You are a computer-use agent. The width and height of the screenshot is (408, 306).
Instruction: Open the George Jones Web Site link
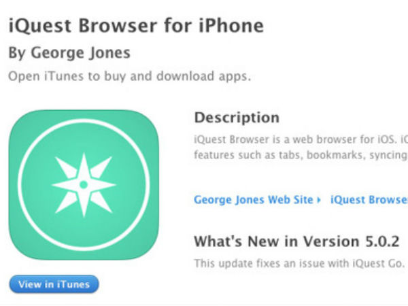[x=254, y=200]
